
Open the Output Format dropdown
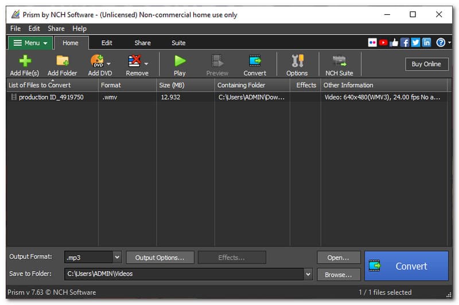[117, 257]
